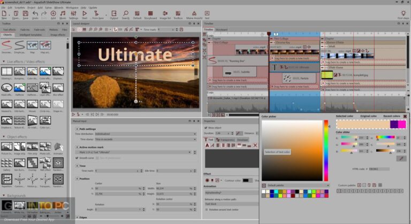Image resolution: width=411 pixels, height=224 pixels.
Task: Select the Halftone live effect with blue image
Action: point(19,88)
